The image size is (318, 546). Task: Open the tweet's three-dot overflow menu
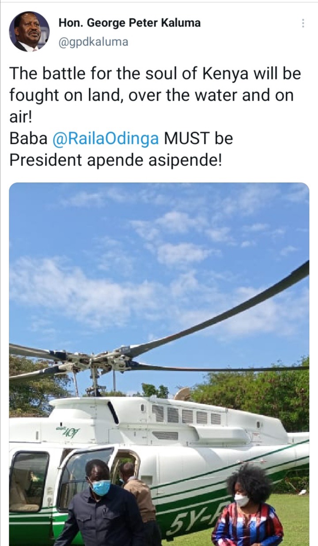pyautogui.click(x=303, y=23)
